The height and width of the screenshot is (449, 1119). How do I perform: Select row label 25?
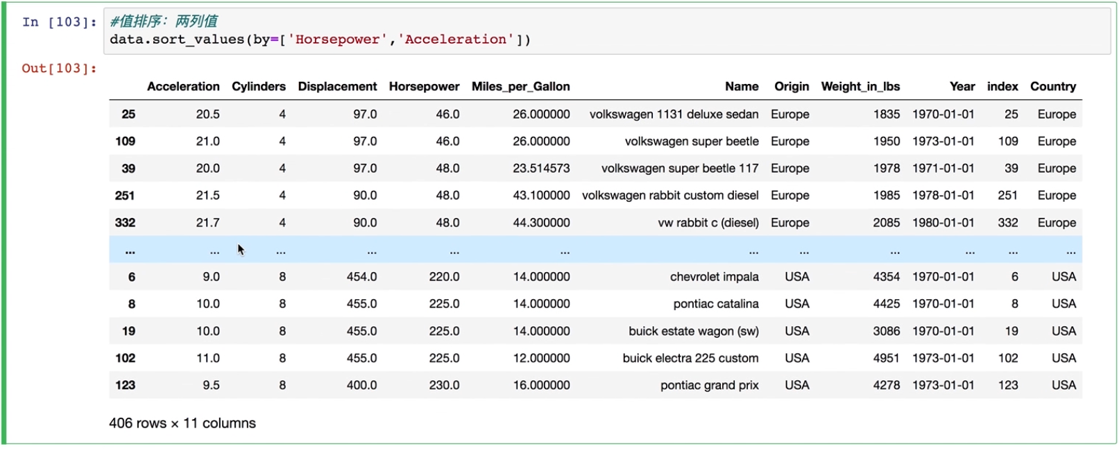(128, 114)
